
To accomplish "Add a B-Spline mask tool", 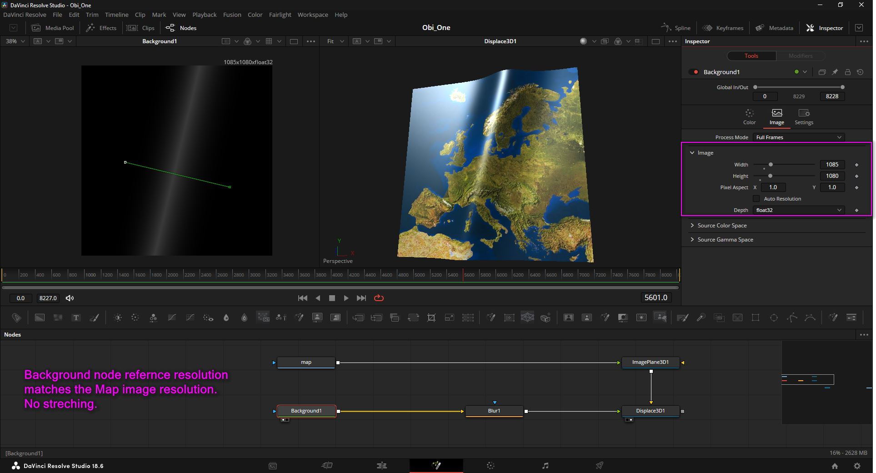I will 810,317.
